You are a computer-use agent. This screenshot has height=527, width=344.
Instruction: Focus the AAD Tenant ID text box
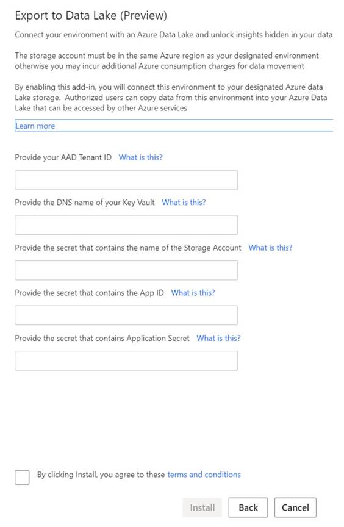pyautogui.click(x=126, y=180)
